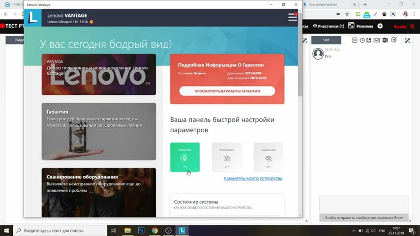Click the Lenovo Vantage taskbar icon
420x236 pixels.
coord(182,231)
